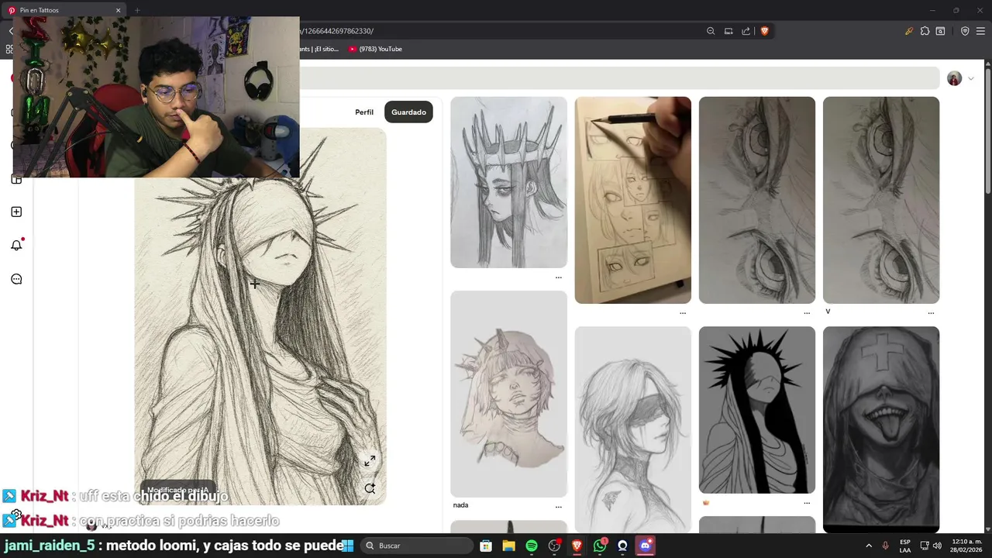Open options dots under crowned girl sketch
The height and width of the screenshot is (558, 992).
pyautogui.click(x=558, y=277)
